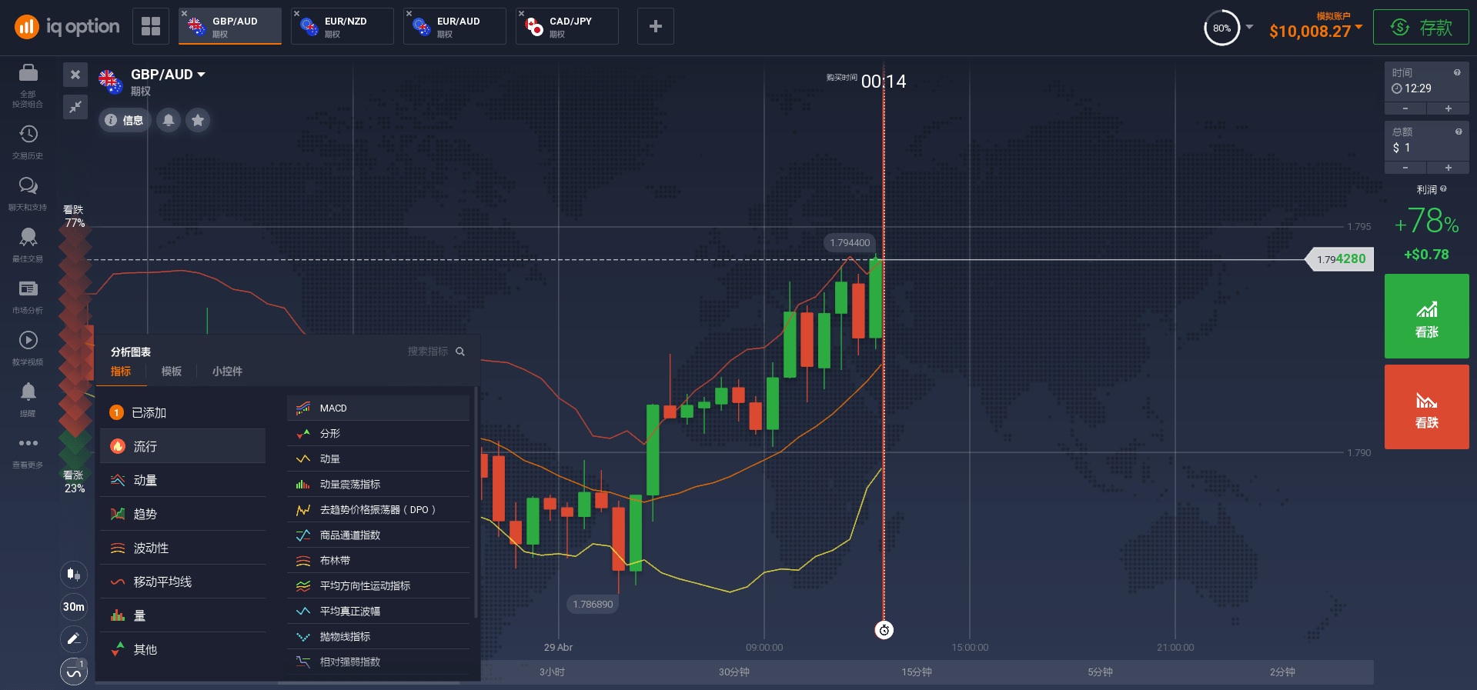Click the star favorite icon
The width and height of the screenshot is (1477, 690).
[x=198, y=120]
